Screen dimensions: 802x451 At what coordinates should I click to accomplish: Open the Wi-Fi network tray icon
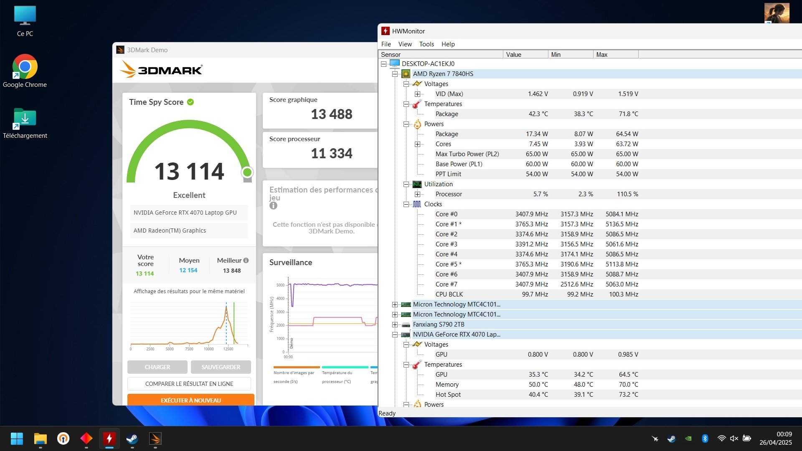[721, 438]
